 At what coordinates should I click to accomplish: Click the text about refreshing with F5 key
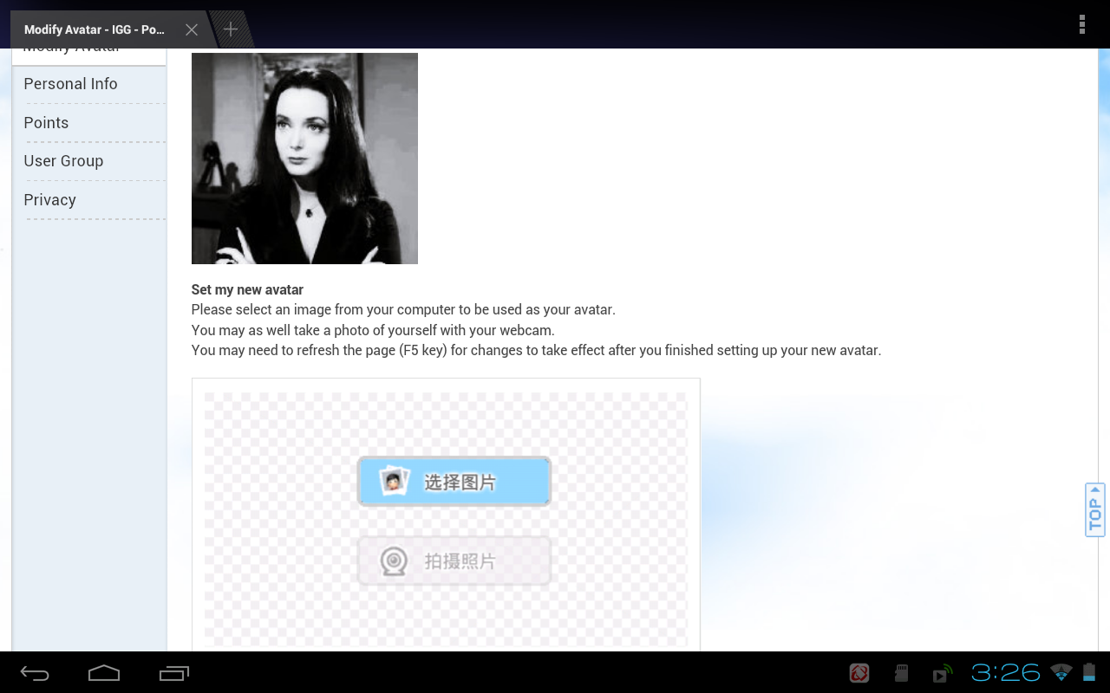536,351
